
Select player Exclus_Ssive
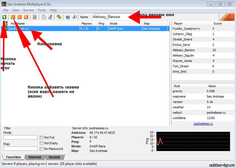point(203,45)
